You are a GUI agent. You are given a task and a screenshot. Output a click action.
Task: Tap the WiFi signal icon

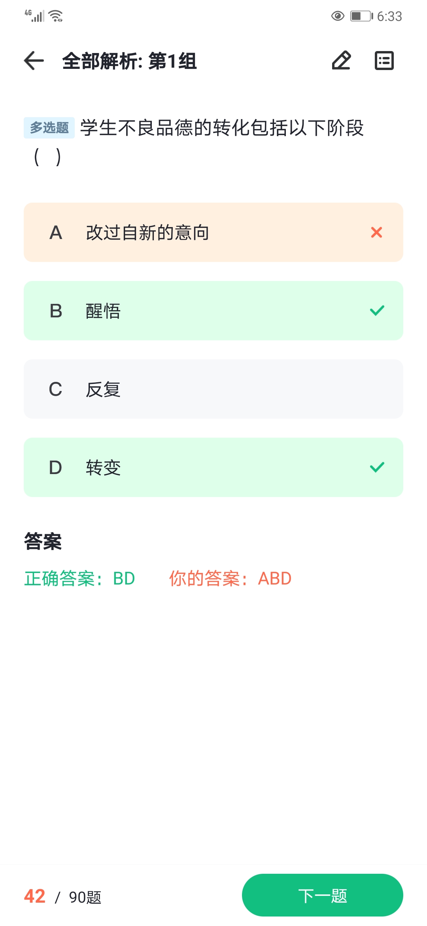click(x=56, y=16)
